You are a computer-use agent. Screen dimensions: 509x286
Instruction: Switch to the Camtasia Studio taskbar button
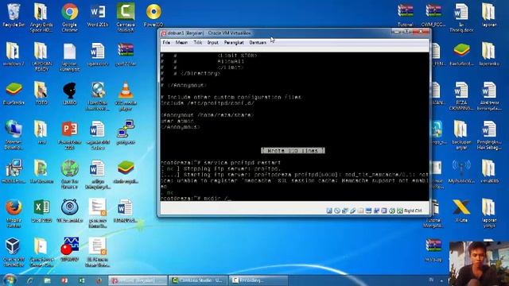coord(198,280)
